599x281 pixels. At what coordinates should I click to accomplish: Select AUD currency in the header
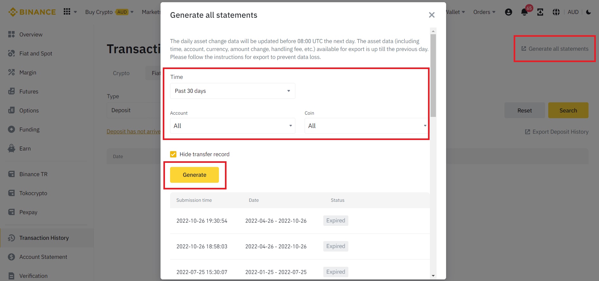(x=573, y=12)
